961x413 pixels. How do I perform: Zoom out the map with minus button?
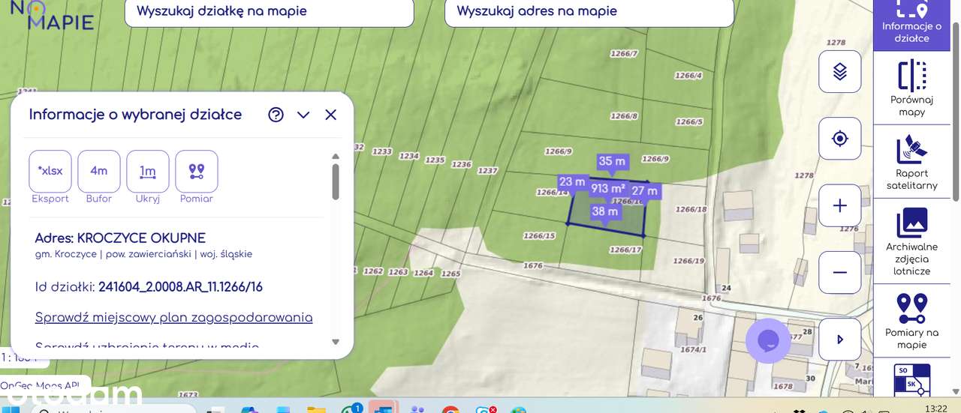[x=839, y=272]
